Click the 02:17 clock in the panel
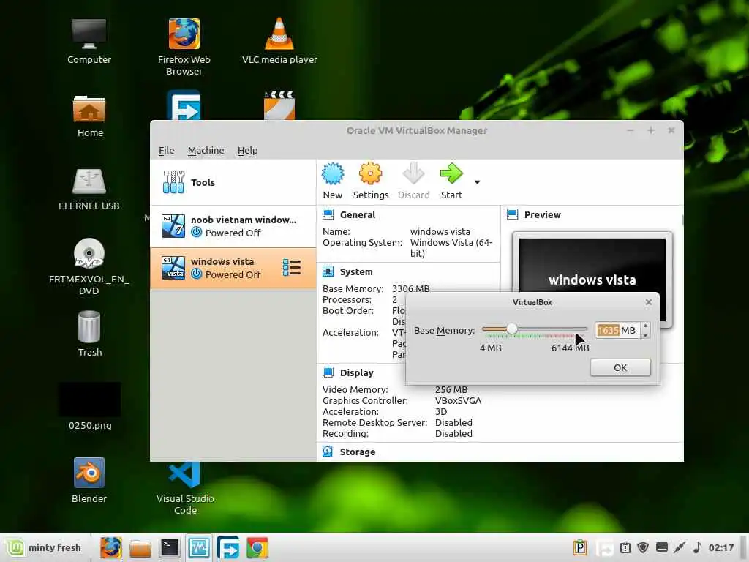This screenshot has height=562, width=749. (x=720, y=547)
